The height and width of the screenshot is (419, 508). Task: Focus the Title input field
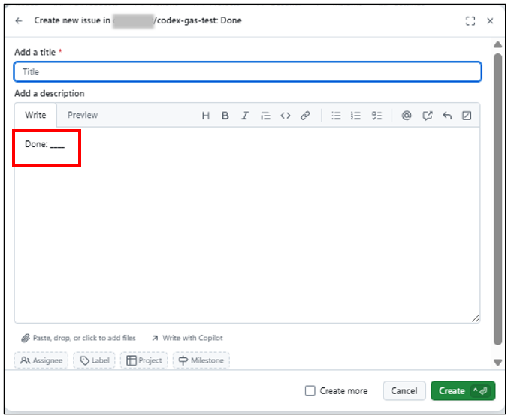pyautogui.click(x=247, y=71)
